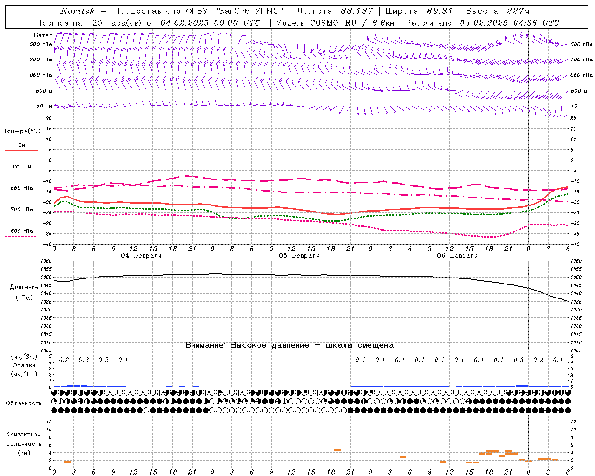
Task: Click the 'Облачность' cloudiness label
Action: pos(24,403)
